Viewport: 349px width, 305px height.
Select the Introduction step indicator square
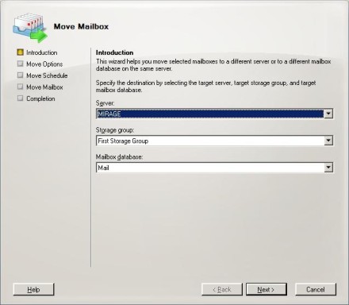click(x=20, y=52)
